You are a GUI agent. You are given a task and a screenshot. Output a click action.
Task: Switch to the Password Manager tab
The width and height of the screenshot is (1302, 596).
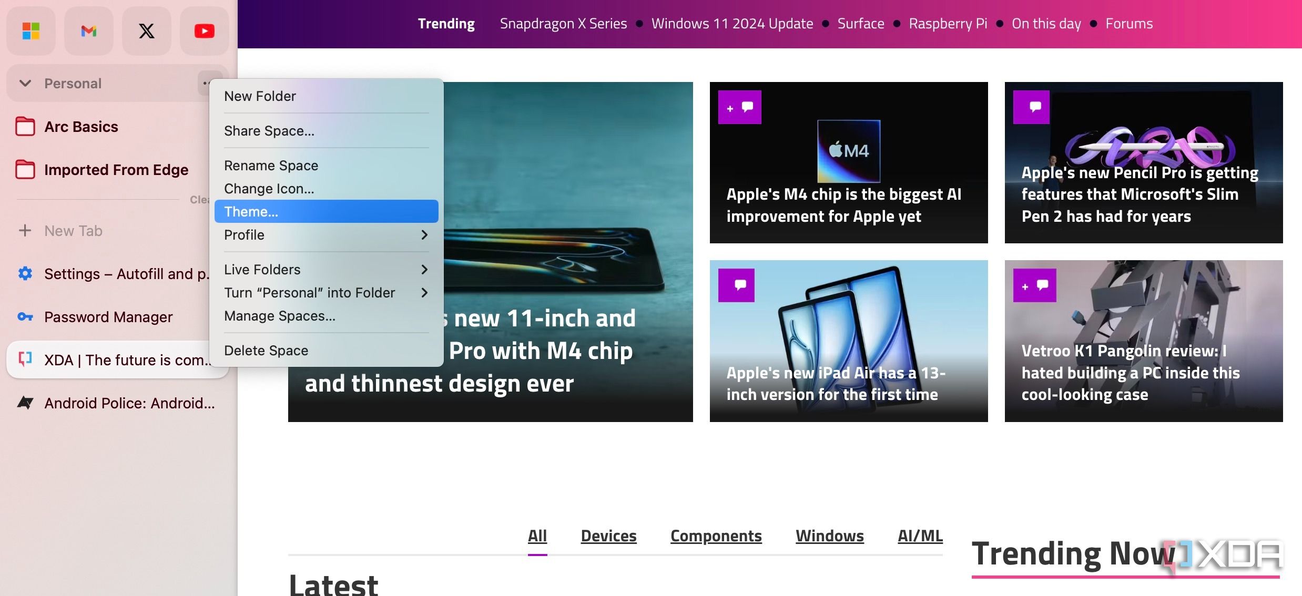108,317
